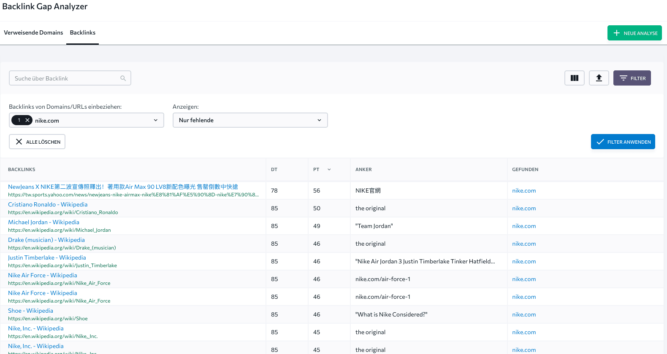This screenshot has width=667, height=354.
Task: Click the export upload icon
Action: [599, 78]
